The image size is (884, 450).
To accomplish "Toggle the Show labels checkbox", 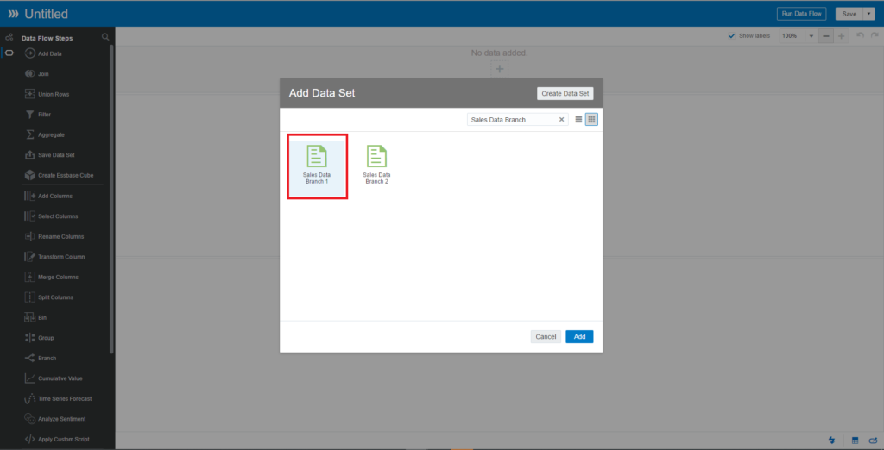I will [x=732, y=36].
